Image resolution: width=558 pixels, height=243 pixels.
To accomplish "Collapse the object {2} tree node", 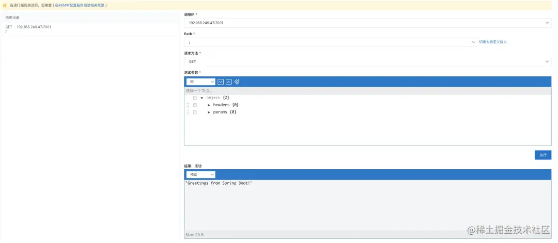I will coord(202,98).
